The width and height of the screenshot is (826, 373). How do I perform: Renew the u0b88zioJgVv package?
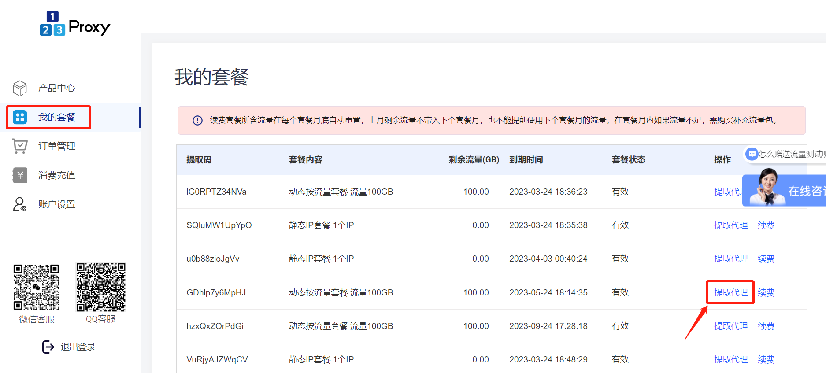766,259
